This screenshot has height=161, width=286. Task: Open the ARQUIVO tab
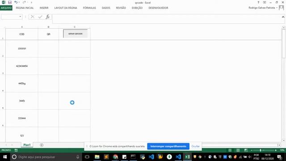click(x=6, y=8)
